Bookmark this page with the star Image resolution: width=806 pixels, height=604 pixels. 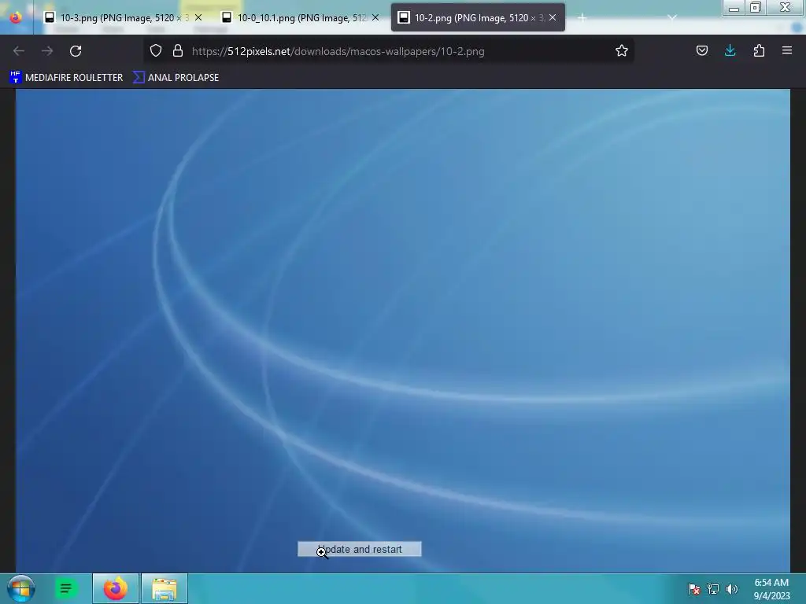pos(622,50)
